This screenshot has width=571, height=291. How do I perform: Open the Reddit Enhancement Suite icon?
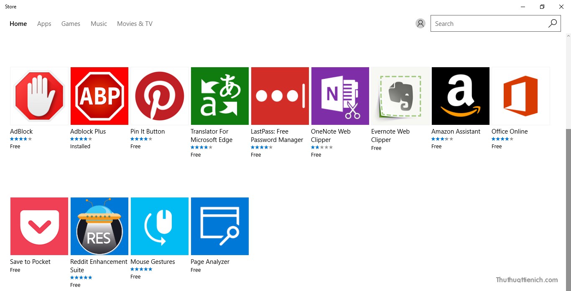[99, 226]
